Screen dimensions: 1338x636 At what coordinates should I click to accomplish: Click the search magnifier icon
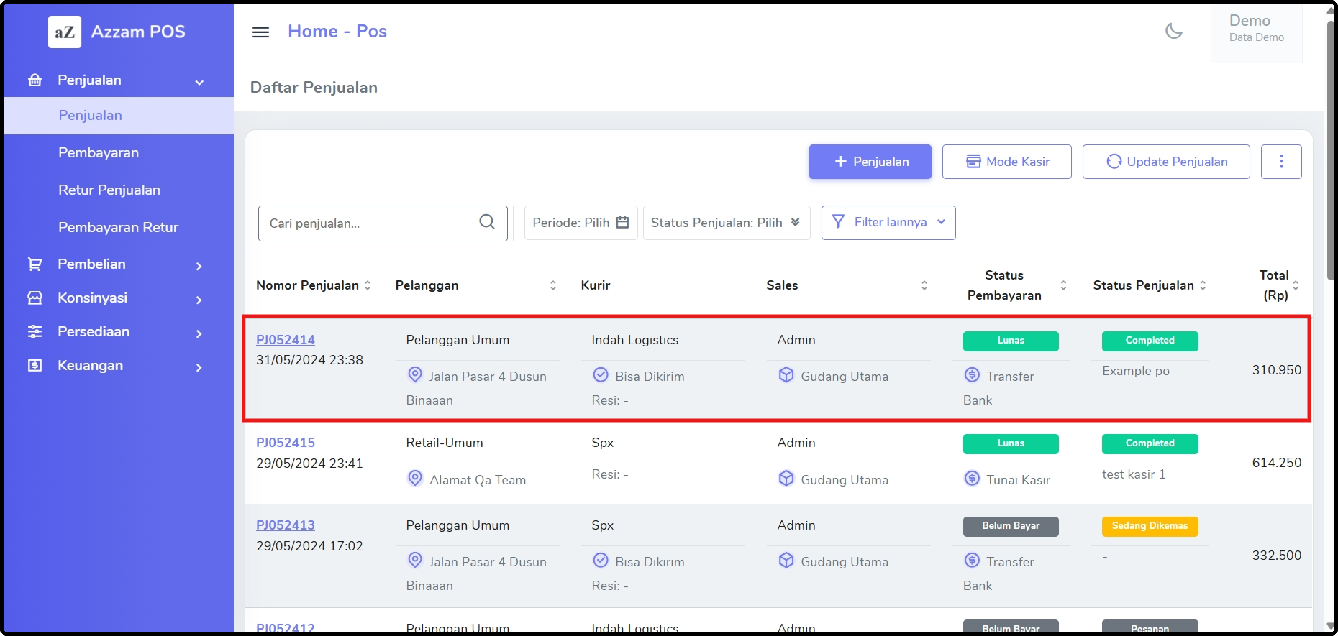[x=486, y=222]
